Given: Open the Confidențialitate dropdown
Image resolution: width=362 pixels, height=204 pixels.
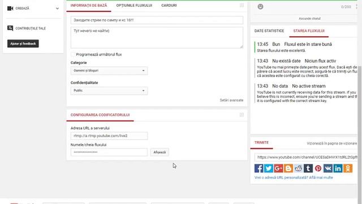Looking at the screenshot, I should tap(109, 91).
